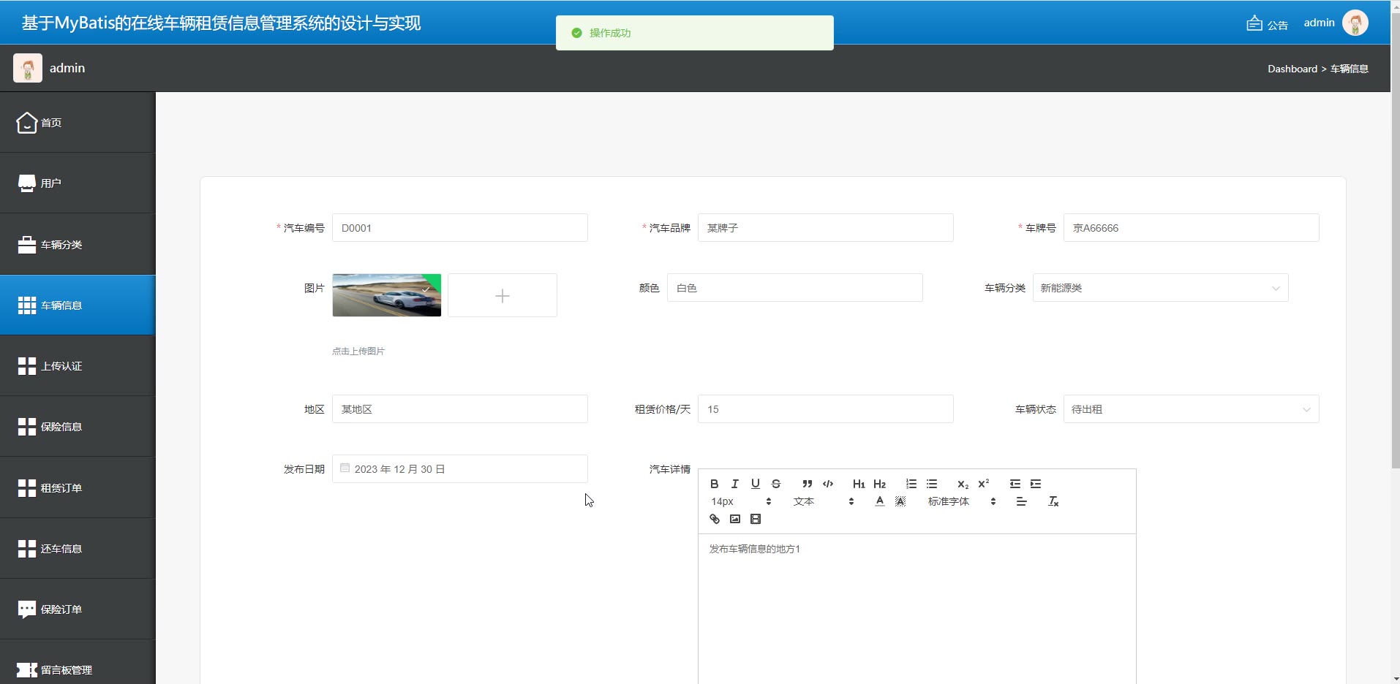Open the text color picker

tap(880, 501)
